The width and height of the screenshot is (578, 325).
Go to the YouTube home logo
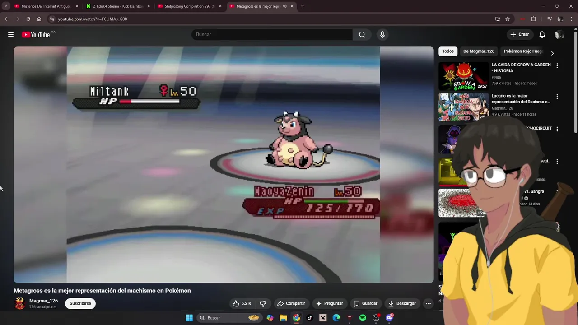click(x=36, y=35)
